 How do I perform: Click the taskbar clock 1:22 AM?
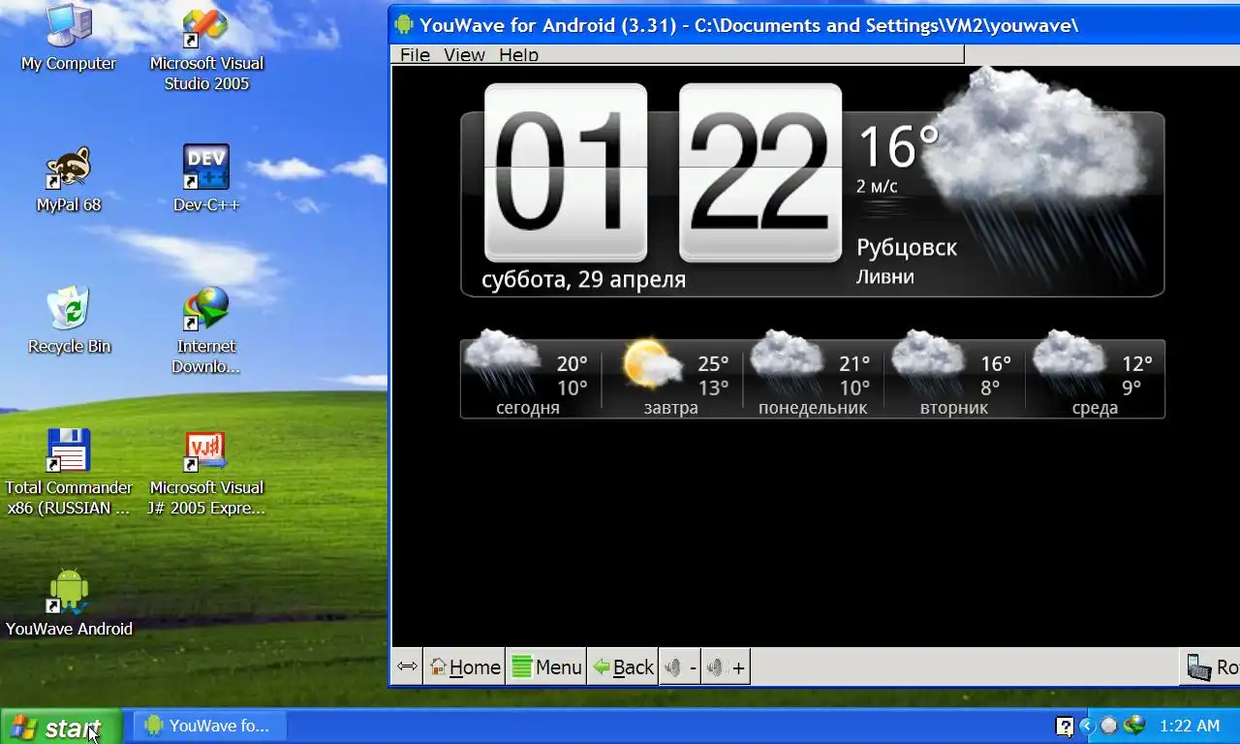(x=1190, y=726)
